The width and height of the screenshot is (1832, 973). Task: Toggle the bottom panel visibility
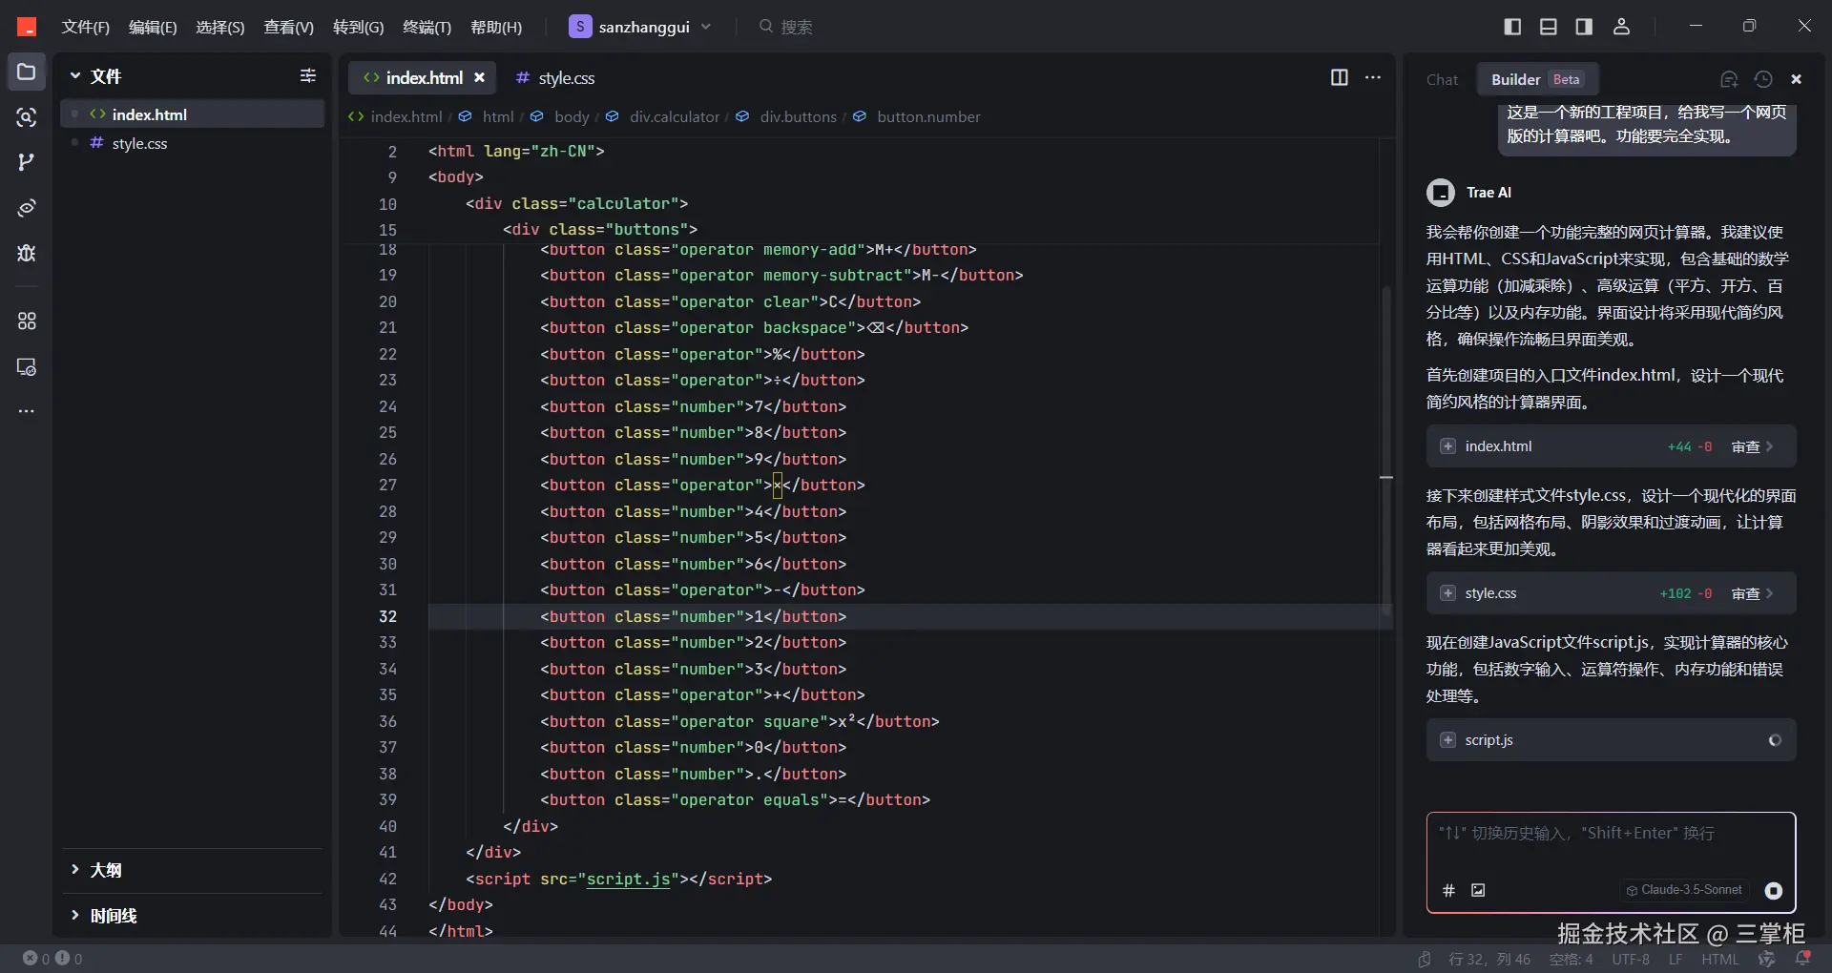1549,27
